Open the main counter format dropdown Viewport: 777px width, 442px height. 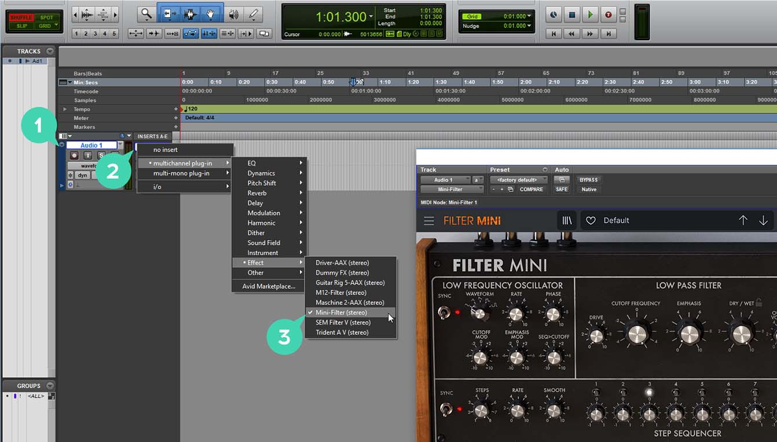[371, 17]
